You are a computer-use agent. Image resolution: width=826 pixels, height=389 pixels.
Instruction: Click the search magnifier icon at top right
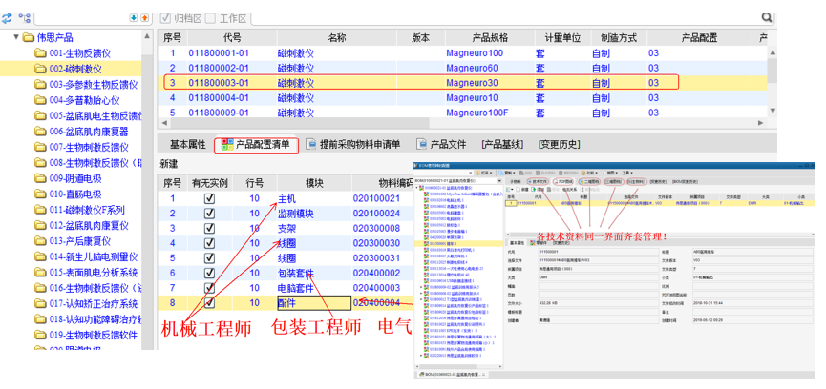click(767, 18)
